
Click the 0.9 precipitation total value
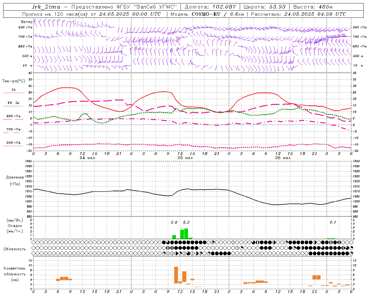coord(174,223)
